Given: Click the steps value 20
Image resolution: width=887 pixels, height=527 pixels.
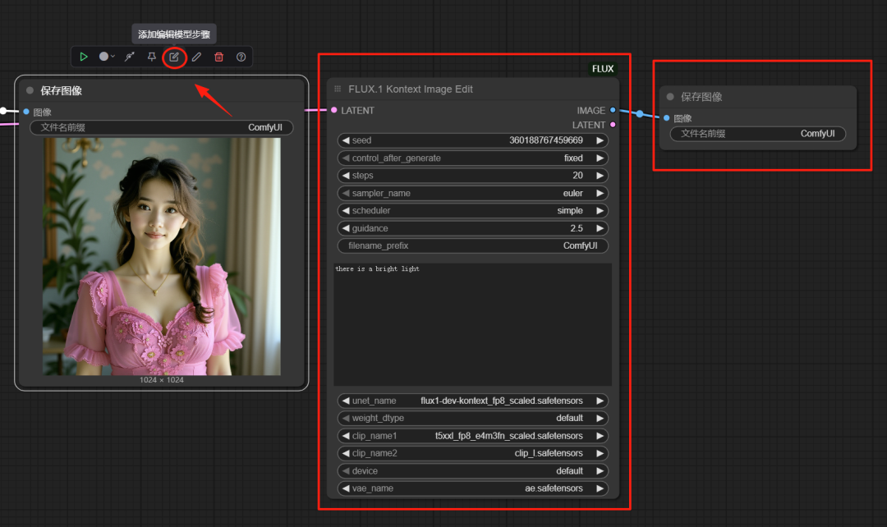Looking at the screenshot, I should pos(577,176).
